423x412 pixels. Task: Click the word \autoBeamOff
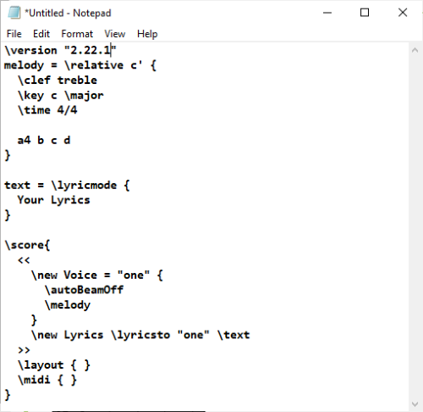click(x=84, y=290)
